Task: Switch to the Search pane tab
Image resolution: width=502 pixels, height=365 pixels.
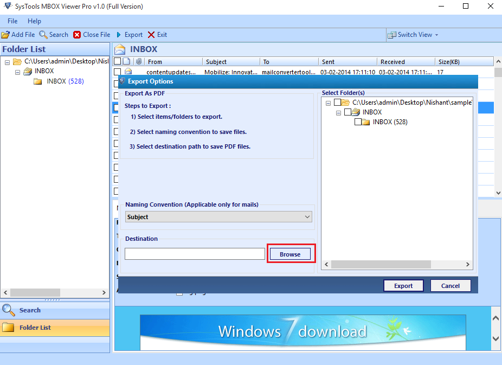Action: (55, 310)
